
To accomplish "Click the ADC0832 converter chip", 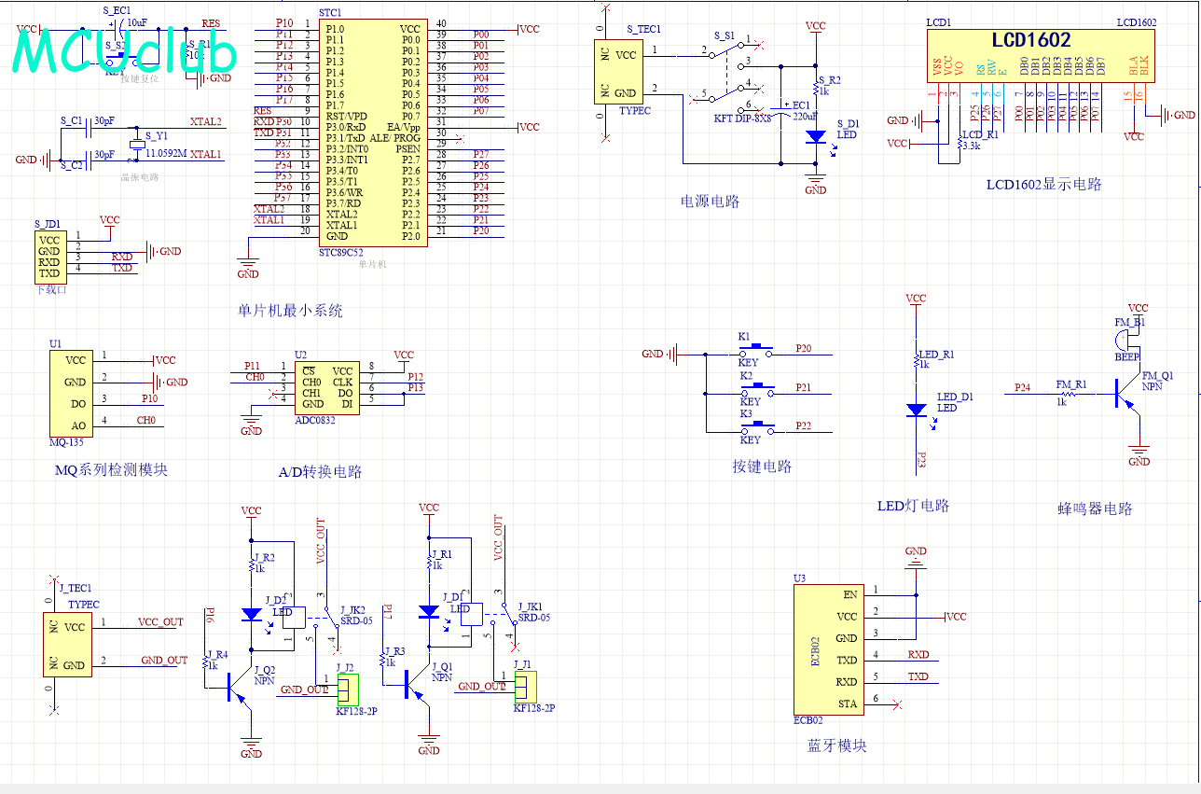I will tap(326, 387).
